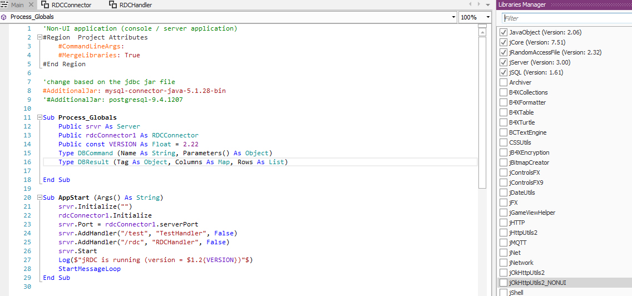This screenshot has height=296, width=632.
Task: Uncheck the JavaObject library
Action: coord(503,32)
